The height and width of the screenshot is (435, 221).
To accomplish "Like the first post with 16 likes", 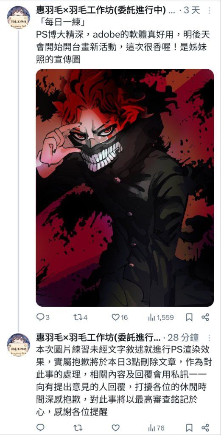I will (119, 317).
